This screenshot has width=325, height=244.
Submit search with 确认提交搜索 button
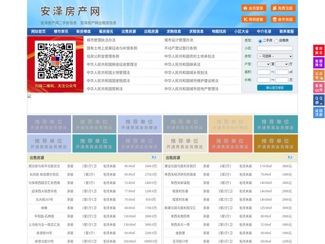(x=275, y=88)
